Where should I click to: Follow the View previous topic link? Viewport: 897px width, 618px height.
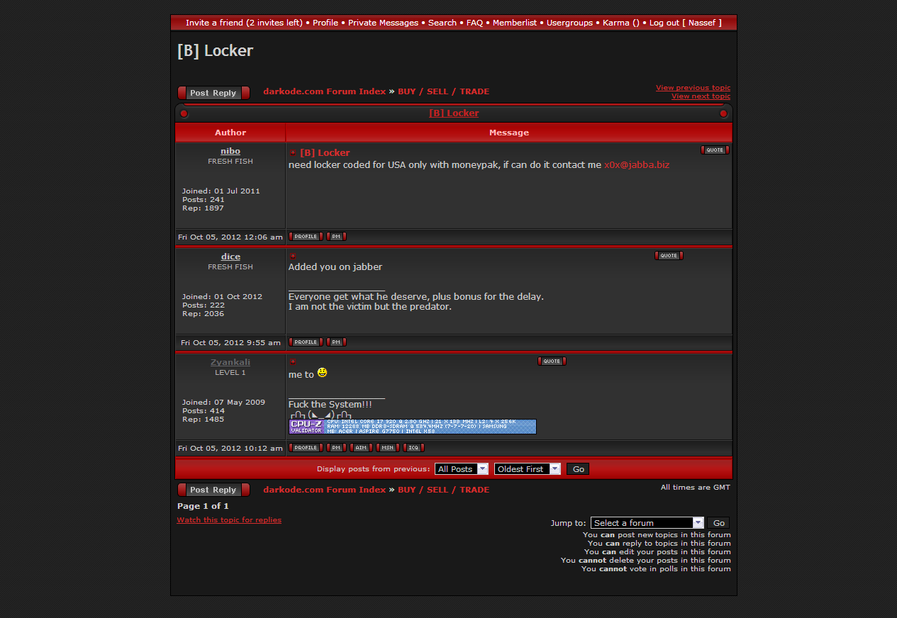click(693, 88)
